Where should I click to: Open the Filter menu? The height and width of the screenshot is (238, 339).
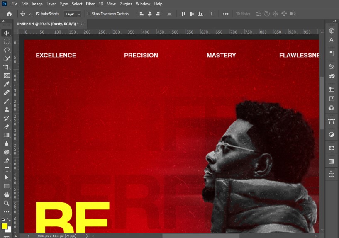(x=90, y=4)
